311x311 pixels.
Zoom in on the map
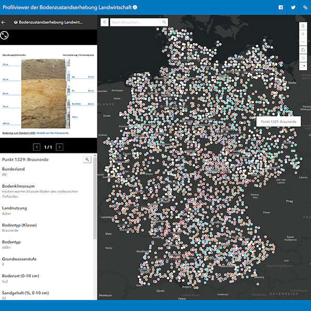(303, 34)
